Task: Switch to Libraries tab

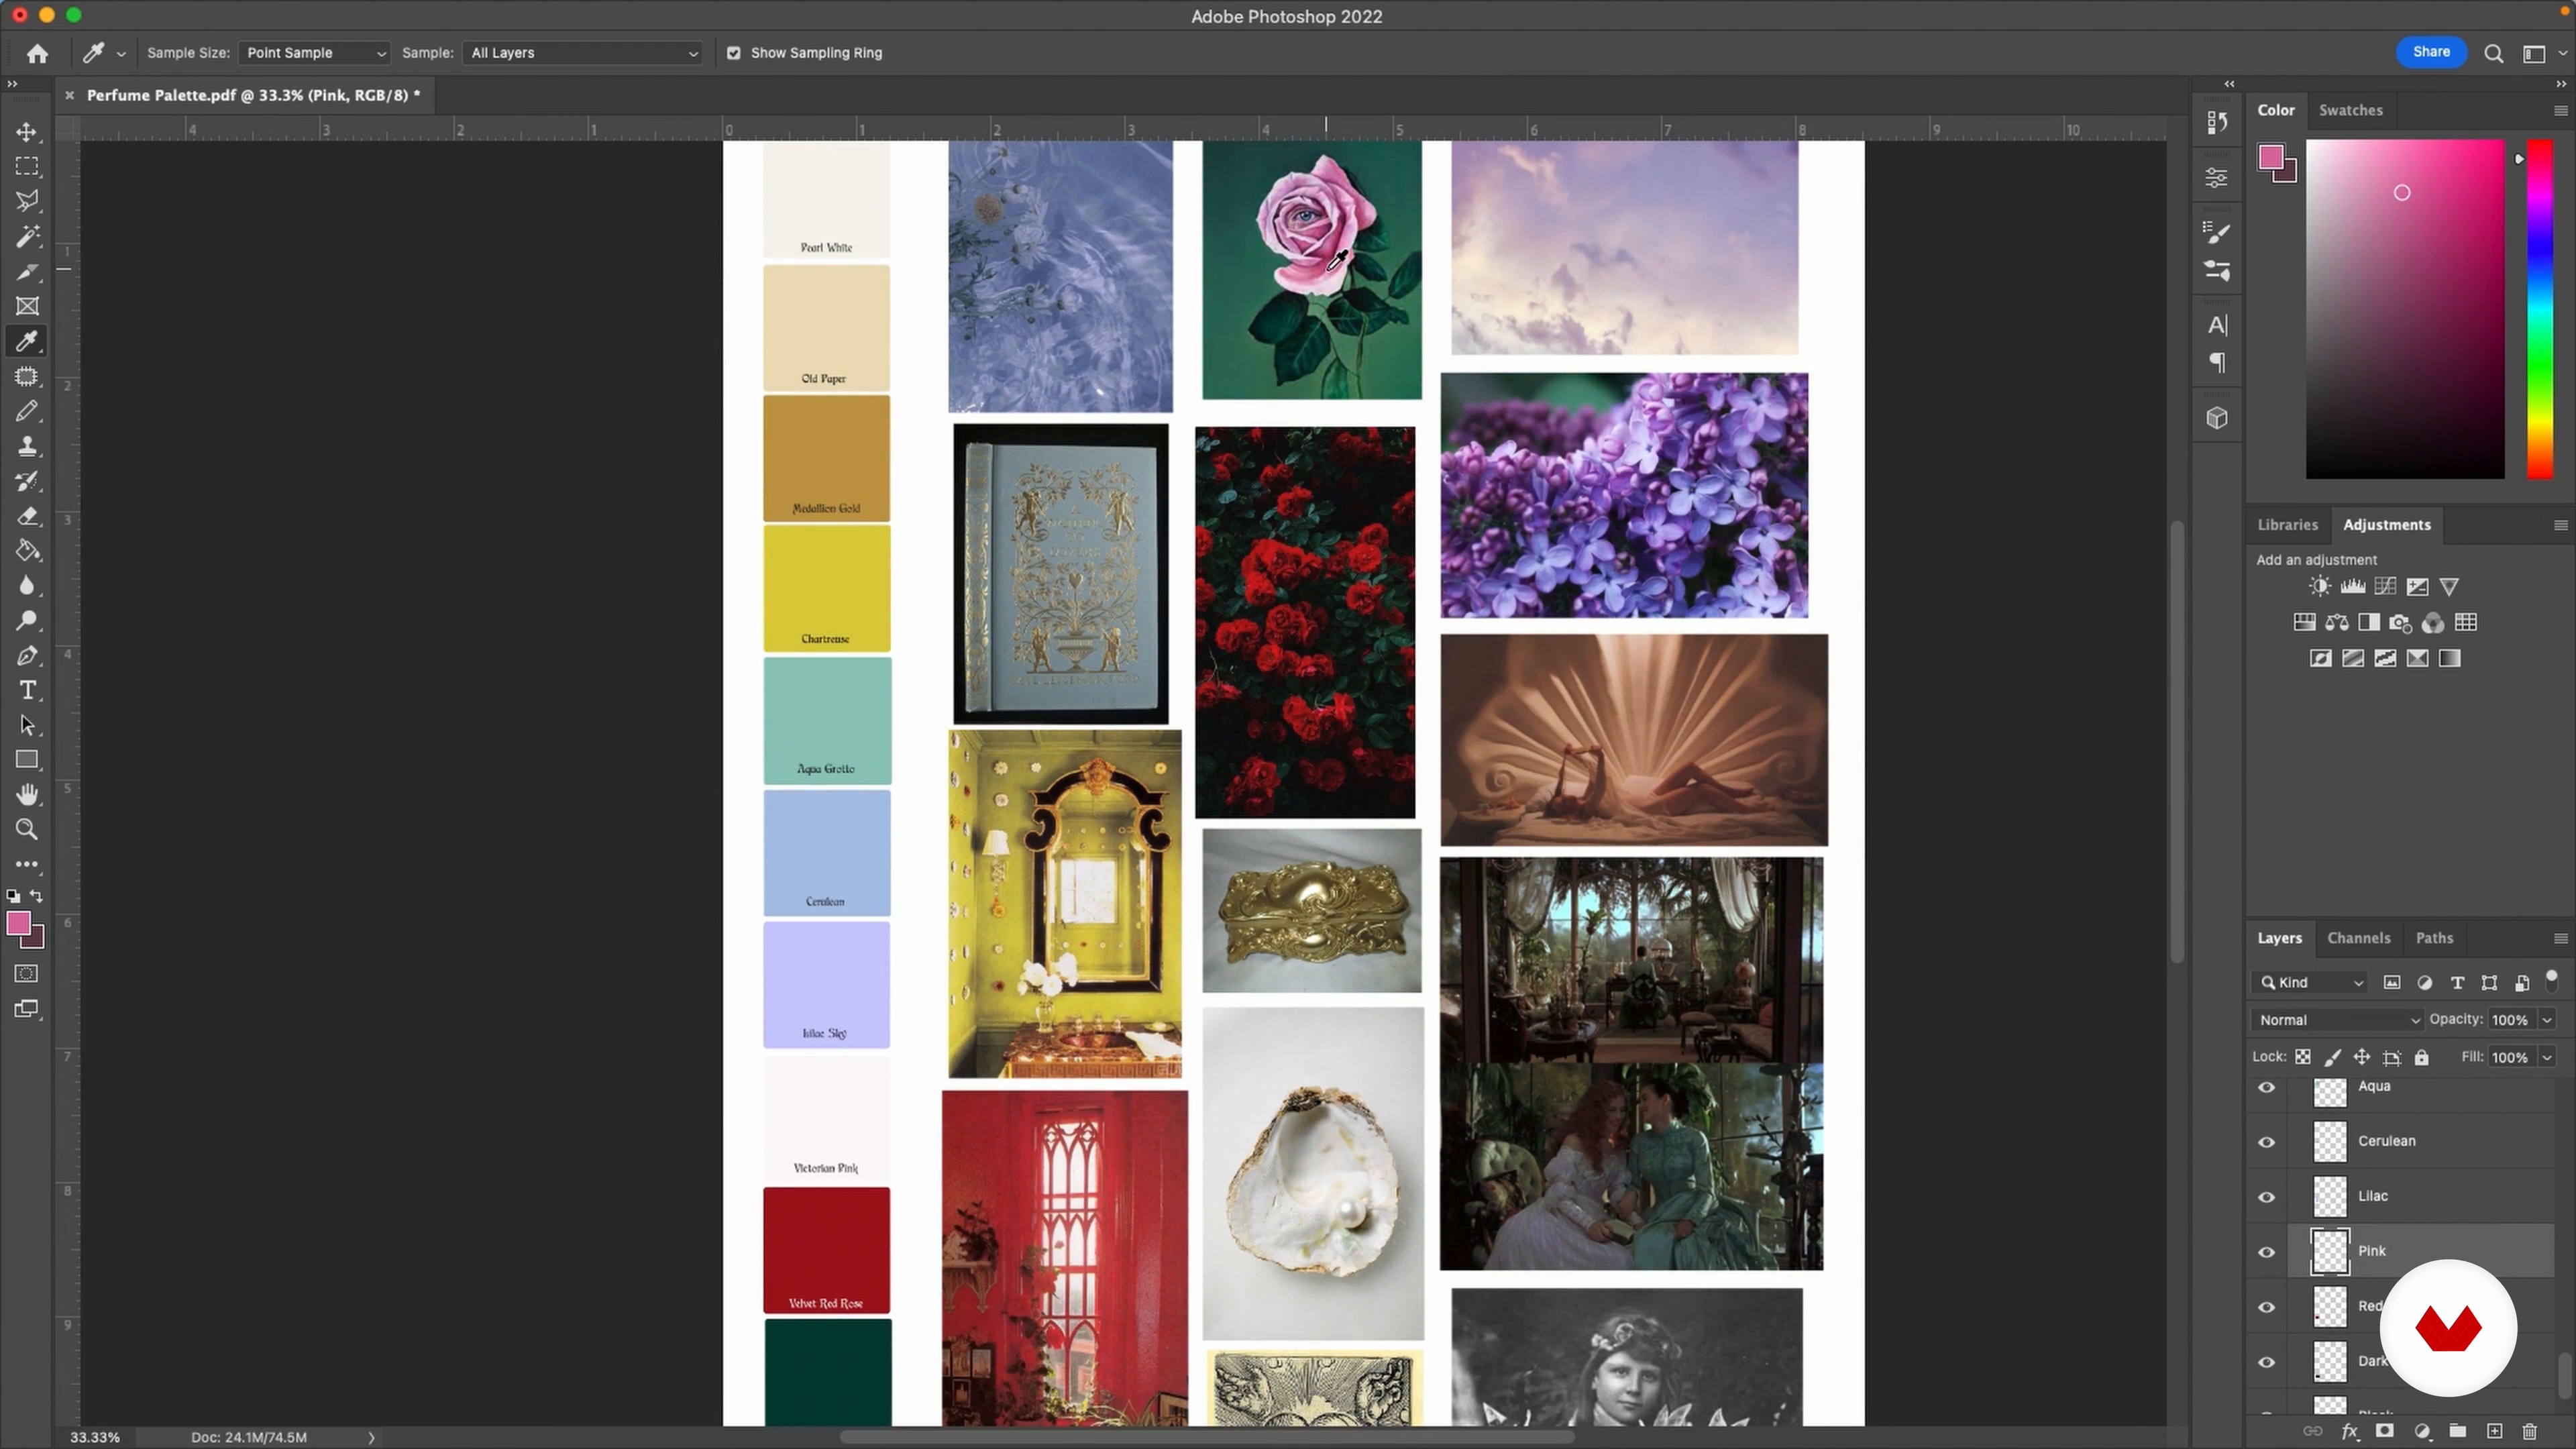Action: click(x=2287, y=524)
